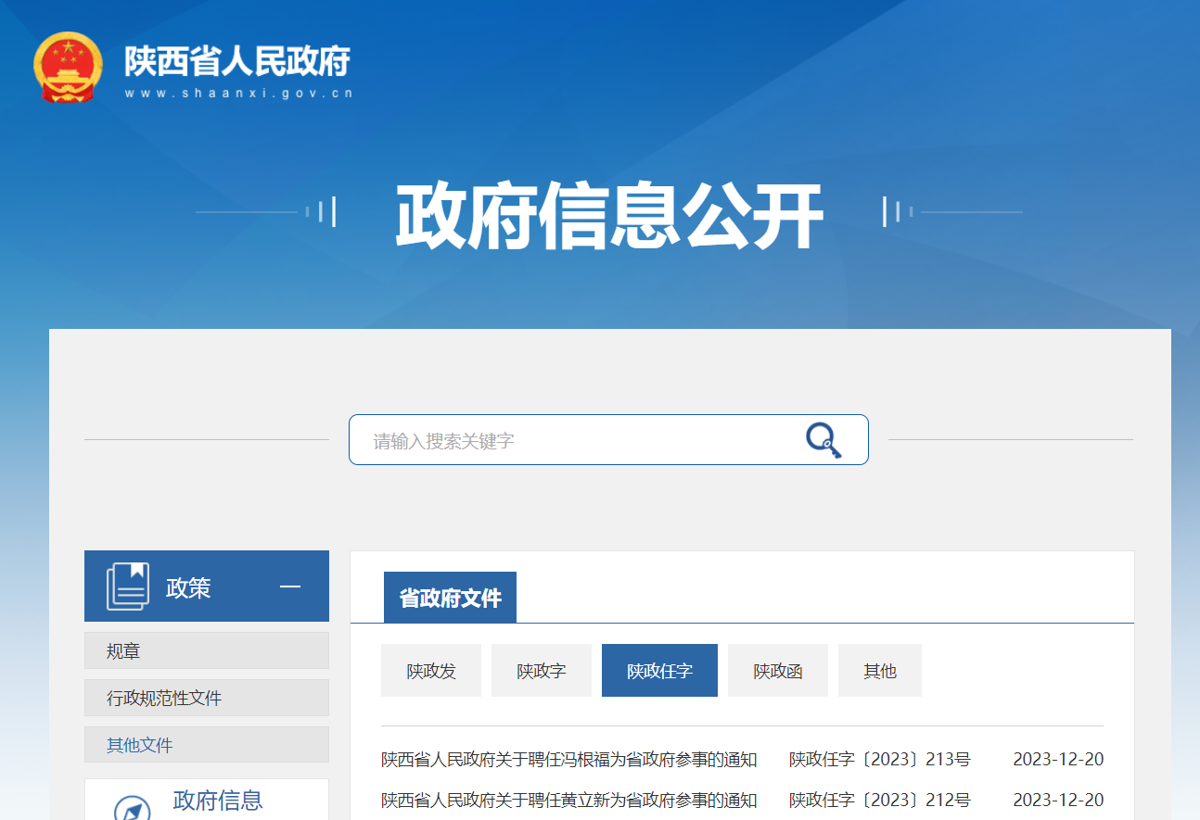Screen dimensions: 1200x820
Task: Select the 陕政任字 tab
Action: click(x=659, y=671)
